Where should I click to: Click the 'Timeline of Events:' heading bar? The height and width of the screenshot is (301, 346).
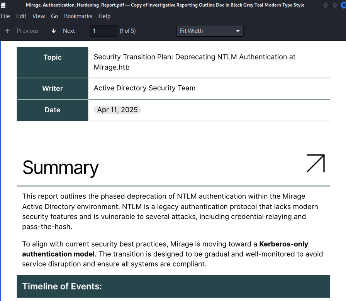coord(173,286)
